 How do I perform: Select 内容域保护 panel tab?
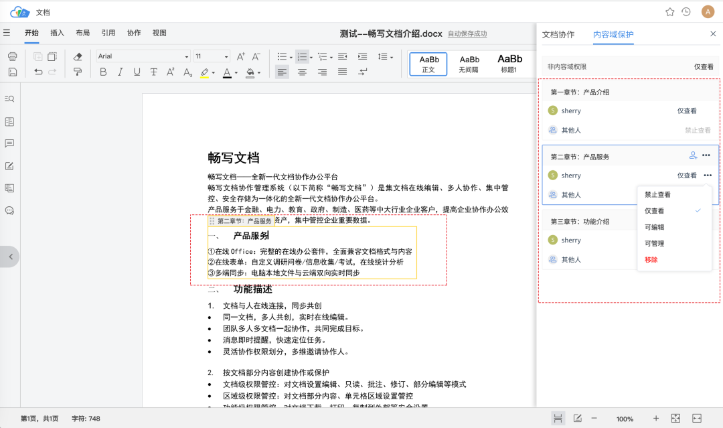(613, 35)
